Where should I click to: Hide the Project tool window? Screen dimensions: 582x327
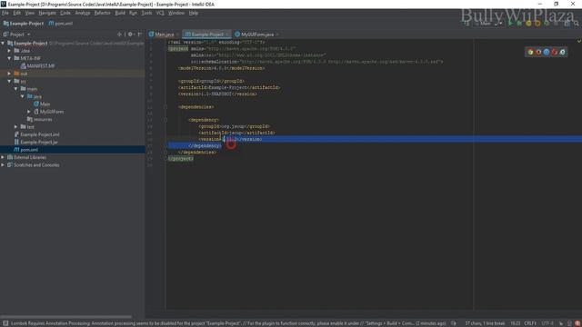pos(139,35)
